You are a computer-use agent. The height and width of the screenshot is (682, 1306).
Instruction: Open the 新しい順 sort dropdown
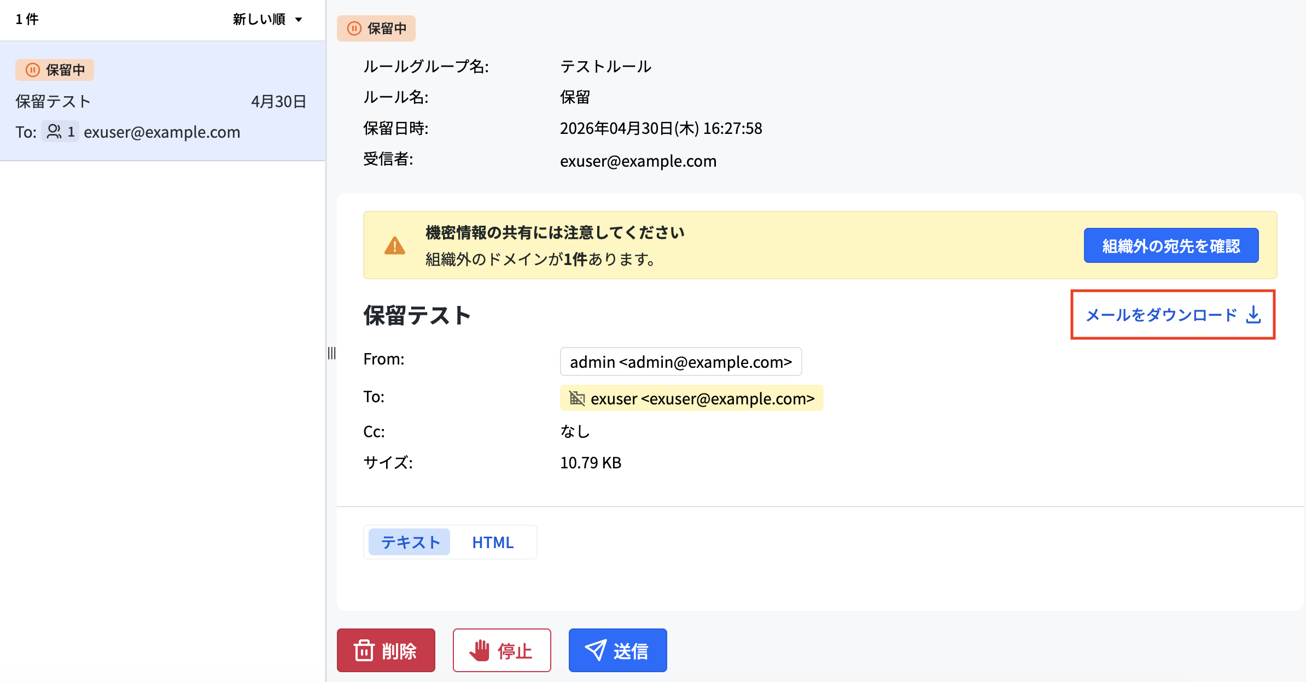click(x=267, y=20)
